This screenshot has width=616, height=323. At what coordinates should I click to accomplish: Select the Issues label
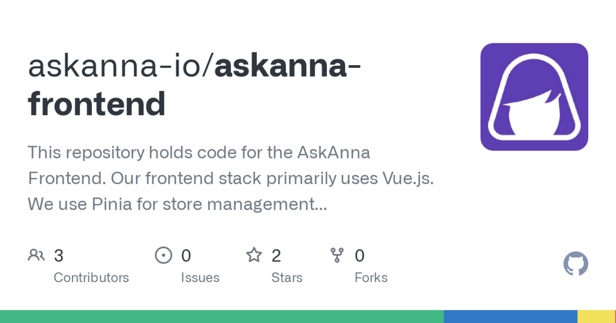200,277
